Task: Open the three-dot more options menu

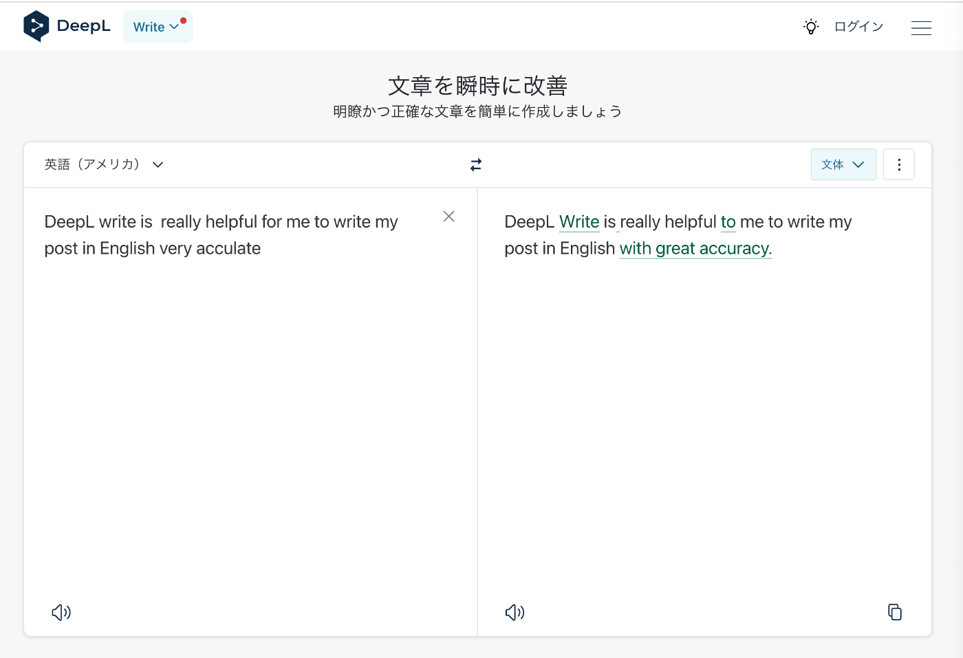Action: (x=899, y=165)
